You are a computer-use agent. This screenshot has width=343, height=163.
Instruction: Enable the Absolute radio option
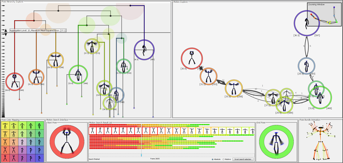213,159
